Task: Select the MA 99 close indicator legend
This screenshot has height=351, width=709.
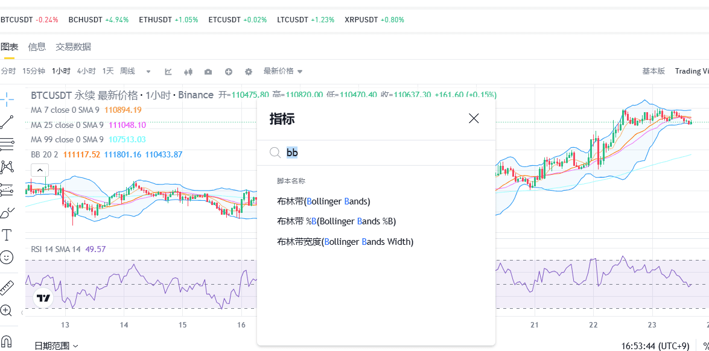Action: pyautogui.click(x=89, y=139)
